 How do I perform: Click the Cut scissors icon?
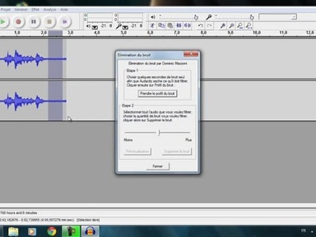click(x=152, y=26)
